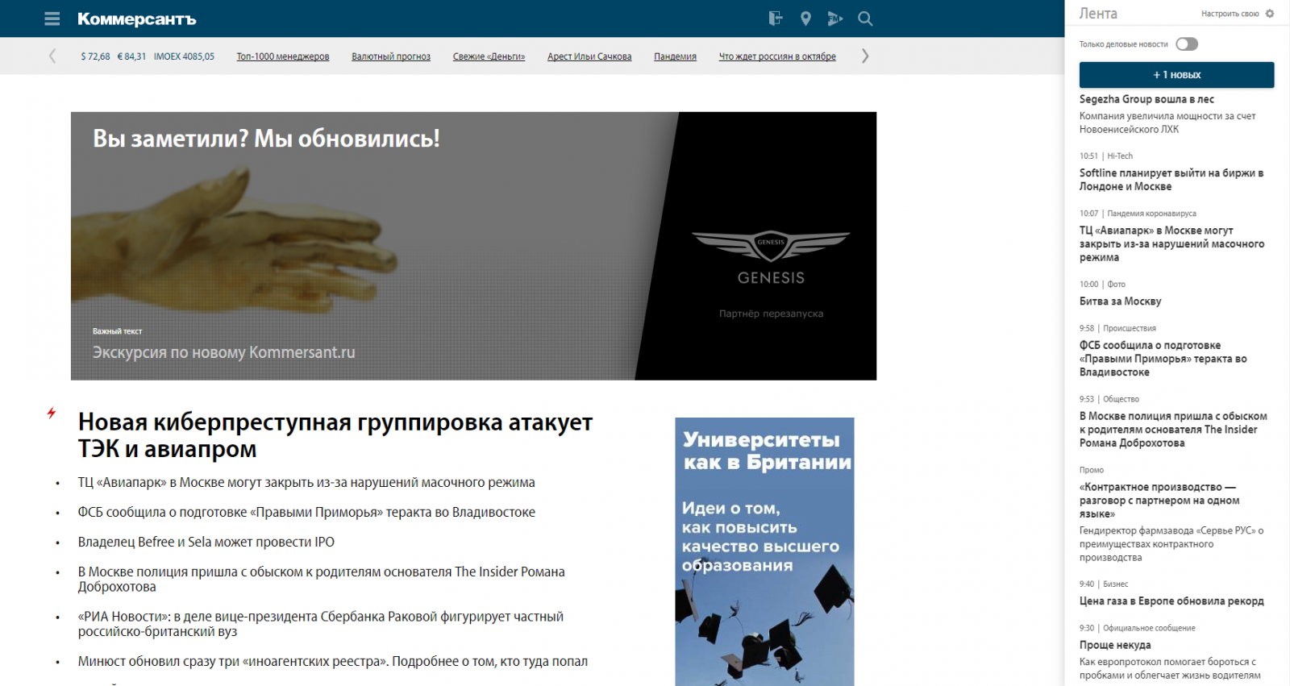Open 'Пандемия' topic
This screenshot has height=686, width=1290.
[675, 56]
